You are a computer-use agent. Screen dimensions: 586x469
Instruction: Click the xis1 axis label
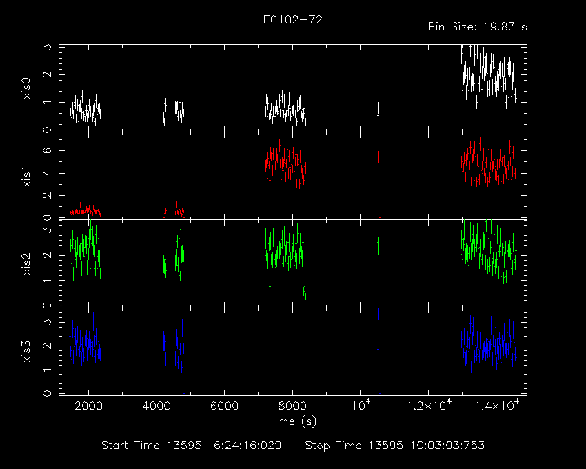tap(26, 176)
